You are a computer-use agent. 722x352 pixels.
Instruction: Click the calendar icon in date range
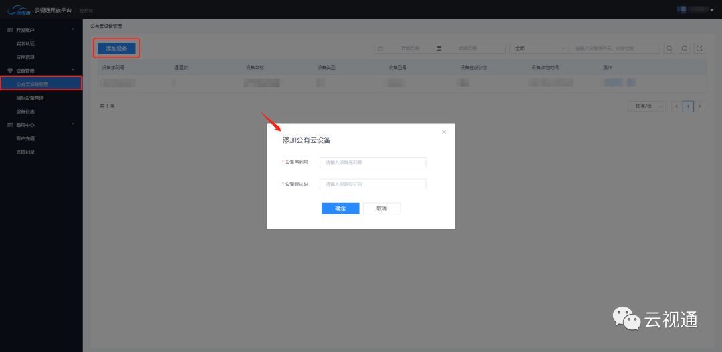(x=380, y=48)
